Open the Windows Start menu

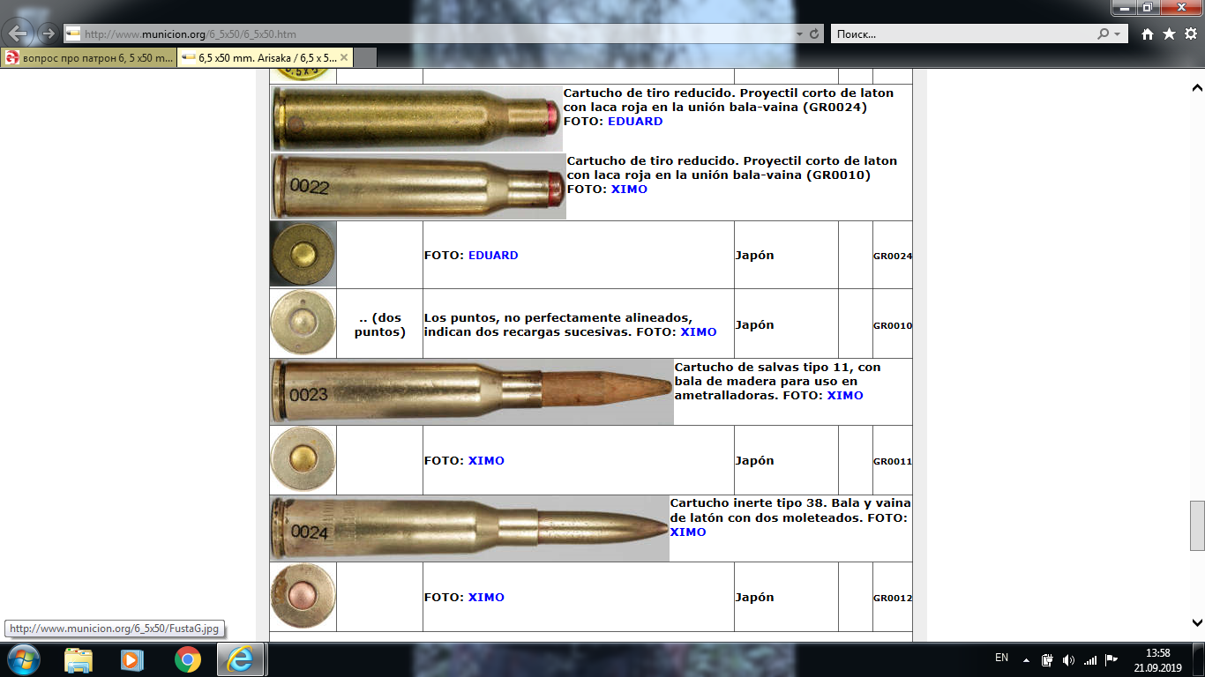(22, 658)
